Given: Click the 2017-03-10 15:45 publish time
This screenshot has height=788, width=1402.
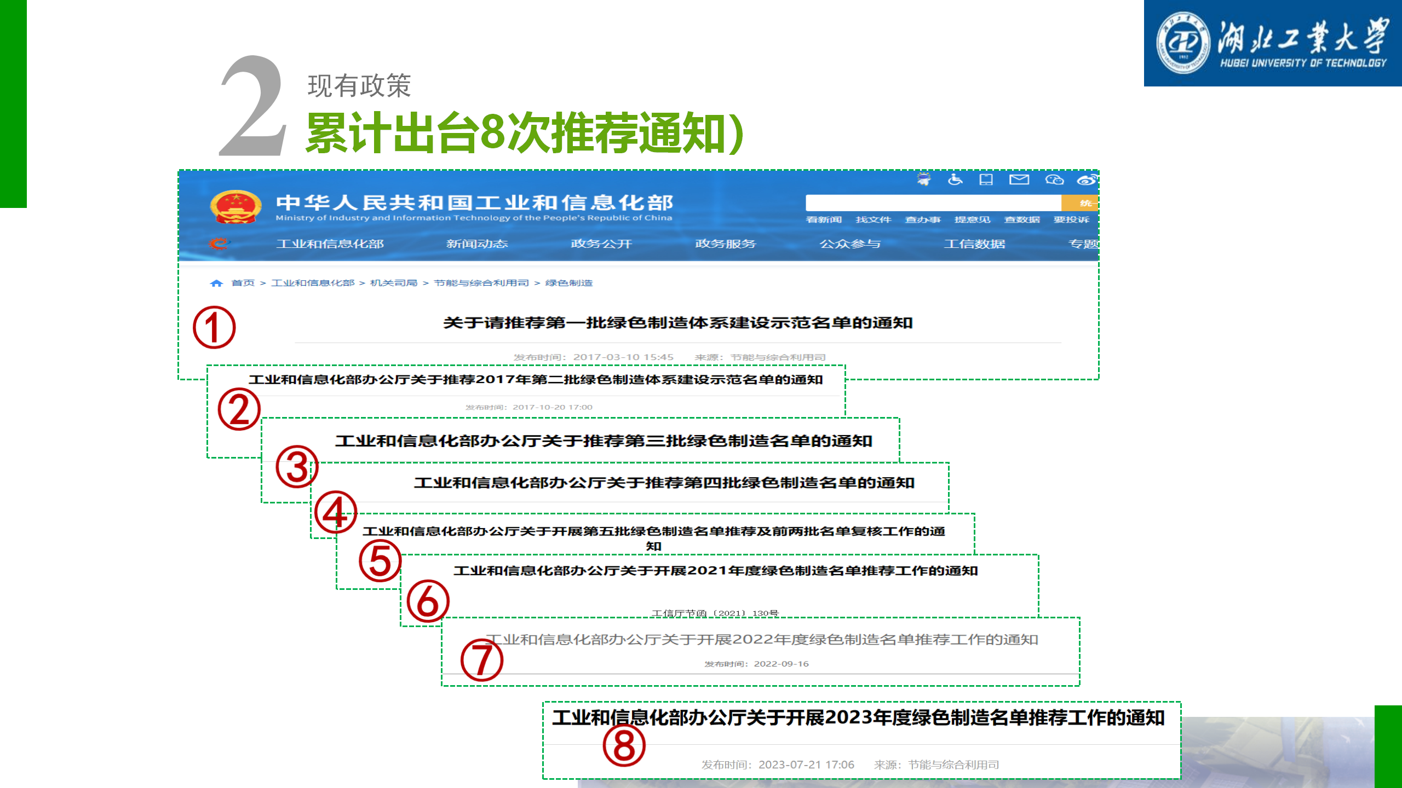Looking at the screenshot, I should 623,357.
